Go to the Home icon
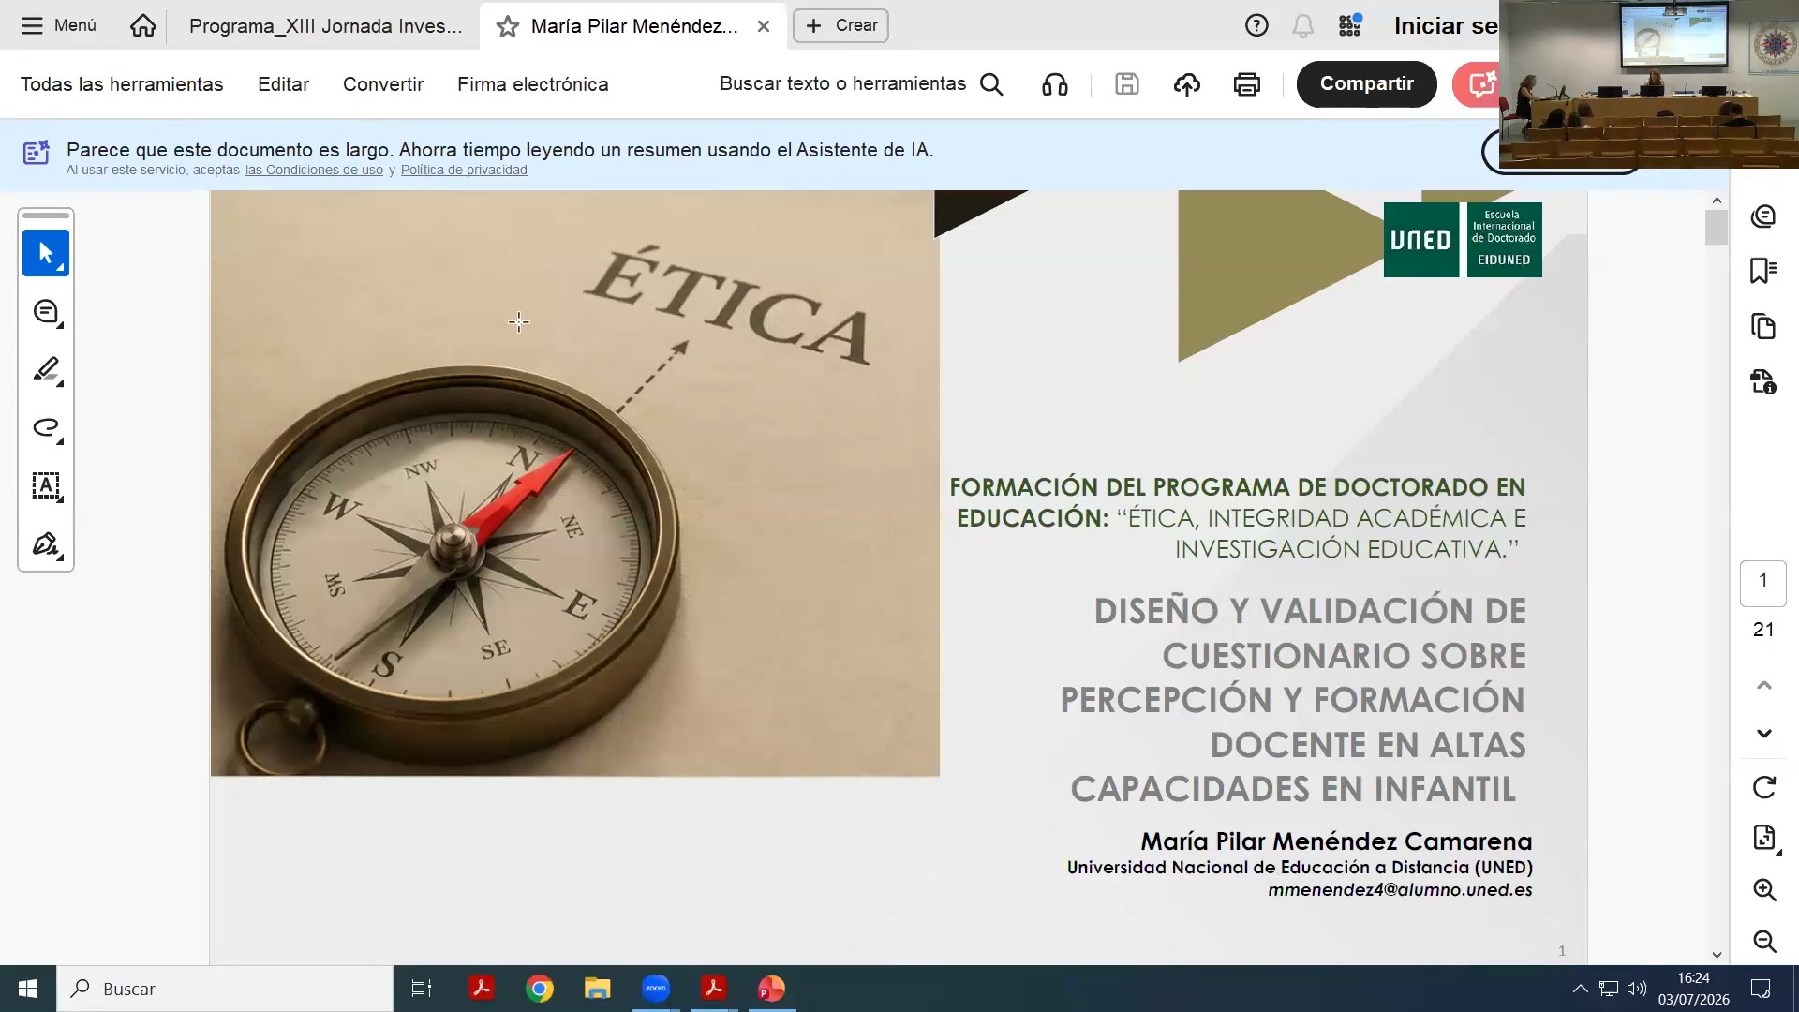The height and width of the screenshot is (1012, 1799). 143,25
